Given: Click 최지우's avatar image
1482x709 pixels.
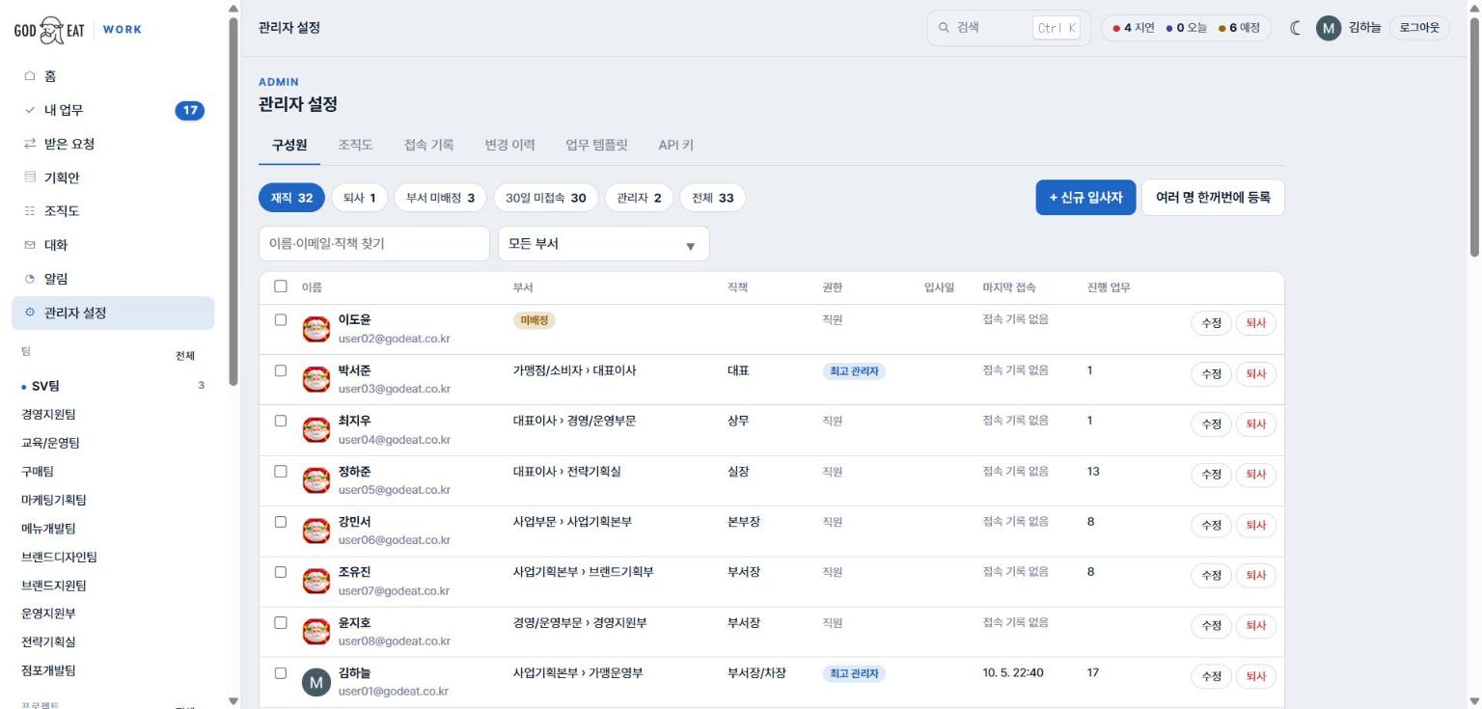Looking at the screenshot, I should [x=316, y=430].
